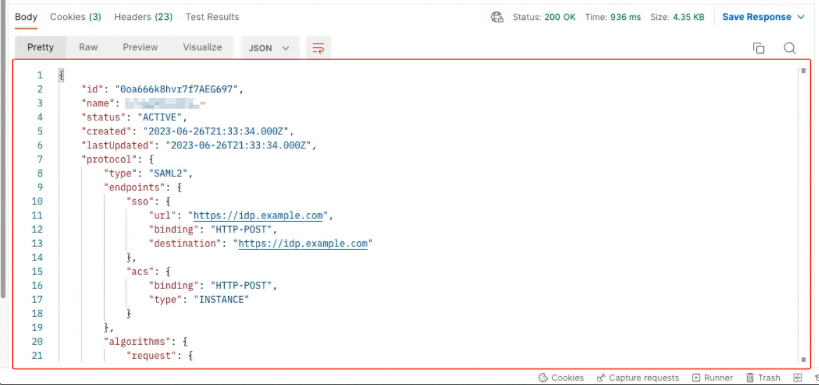This screenshot has height=385, width=819.
Task: Open the destination idp.example.com link
Action: click(303, 244)
